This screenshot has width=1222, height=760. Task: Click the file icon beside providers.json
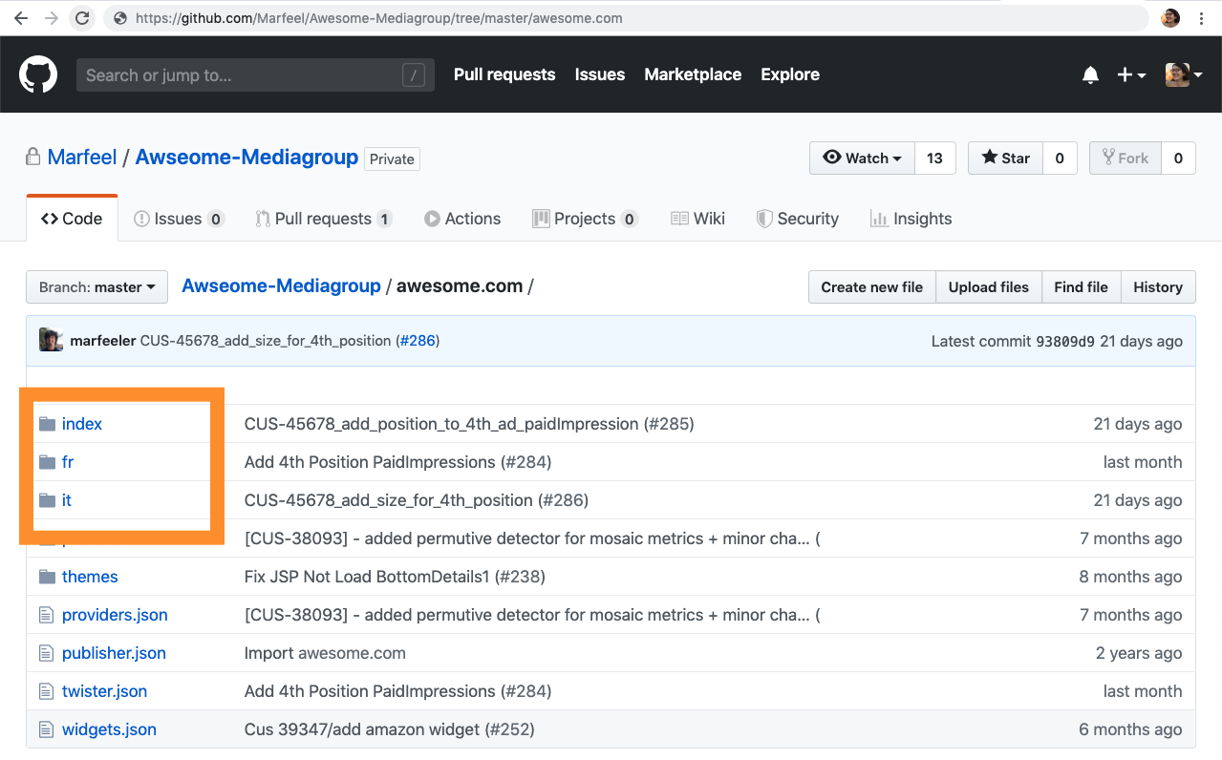pyautogui.click(x=46, y=615)
